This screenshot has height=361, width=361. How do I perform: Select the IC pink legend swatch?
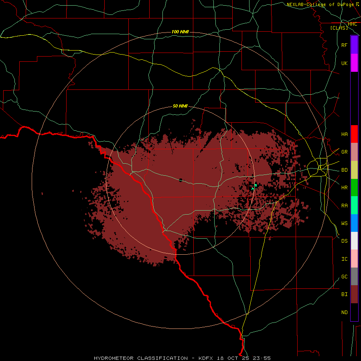(354, 259)
